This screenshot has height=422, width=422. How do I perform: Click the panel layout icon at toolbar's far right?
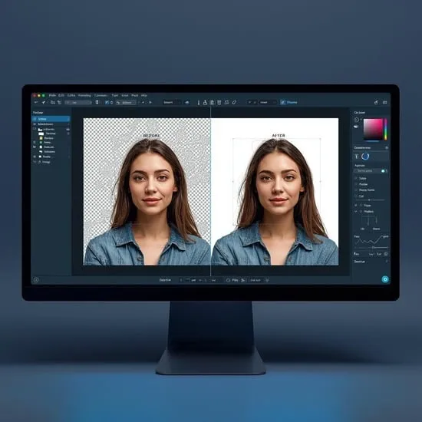385,102
